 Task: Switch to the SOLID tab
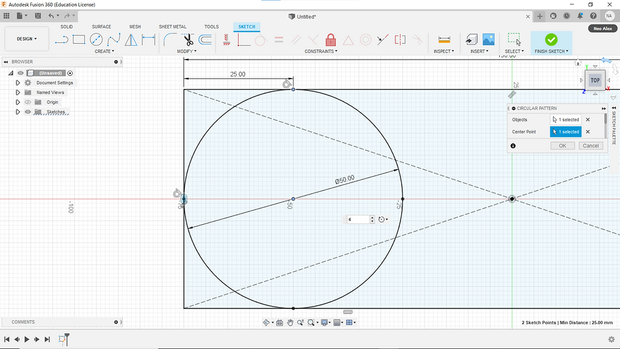[x=66, y=27]
